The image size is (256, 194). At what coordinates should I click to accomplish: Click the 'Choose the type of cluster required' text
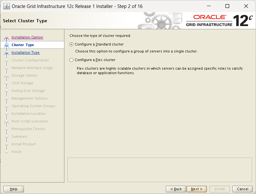[x=100, y=36]
